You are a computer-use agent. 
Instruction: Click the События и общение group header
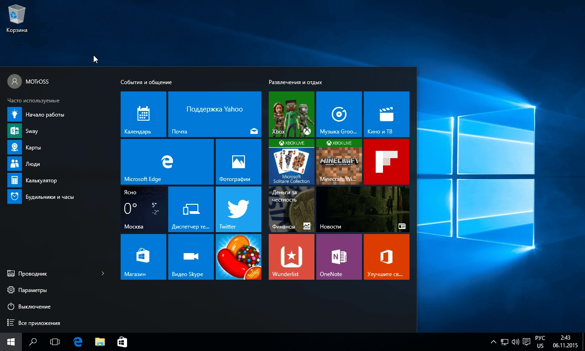(x=146, y=82)
